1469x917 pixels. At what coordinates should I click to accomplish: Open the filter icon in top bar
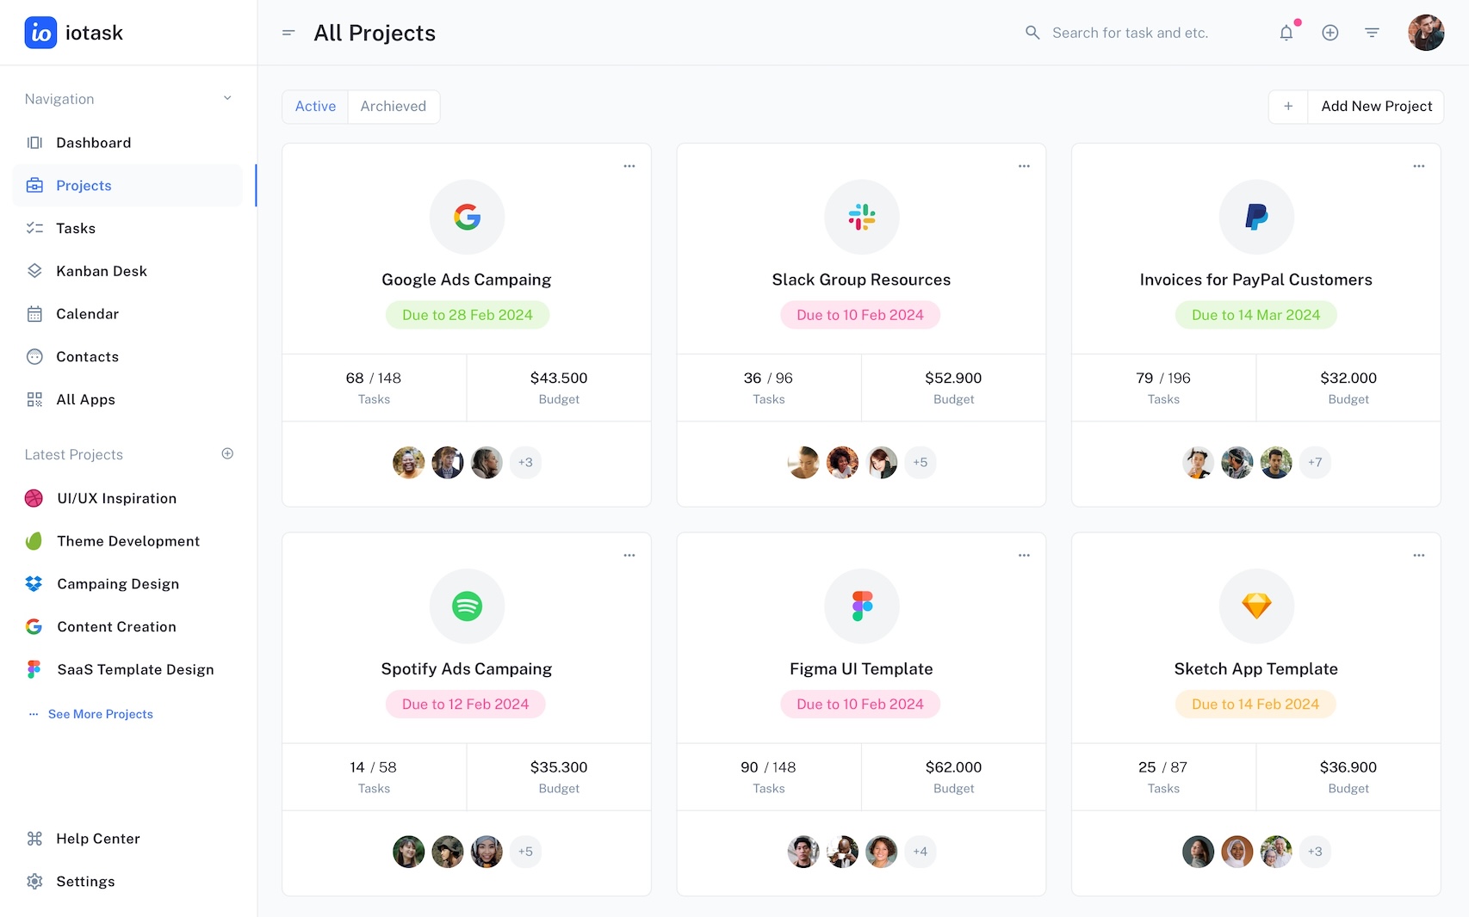(1372, 33)
